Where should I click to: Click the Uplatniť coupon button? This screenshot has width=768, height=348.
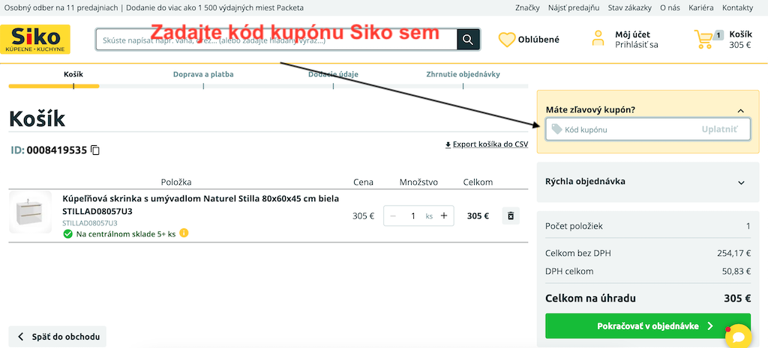coord(719,129)
